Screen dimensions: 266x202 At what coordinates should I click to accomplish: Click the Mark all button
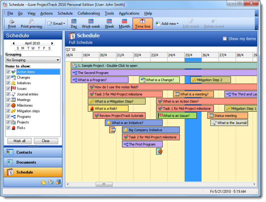coord(20,141)
